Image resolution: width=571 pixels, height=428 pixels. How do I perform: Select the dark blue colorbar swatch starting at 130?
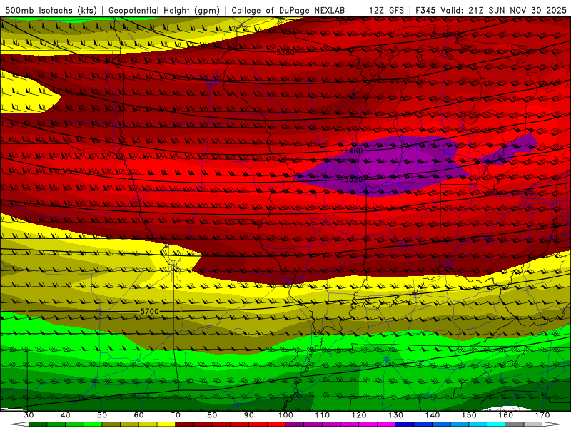point(405,424)
